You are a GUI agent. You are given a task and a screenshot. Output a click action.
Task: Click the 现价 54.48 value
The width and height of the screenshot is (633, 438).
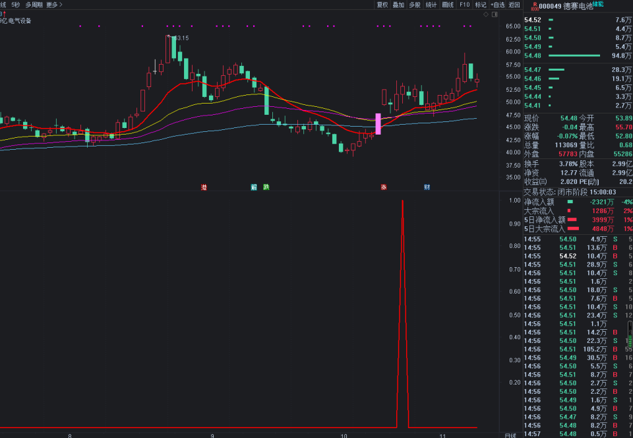[x=569, y=118]
